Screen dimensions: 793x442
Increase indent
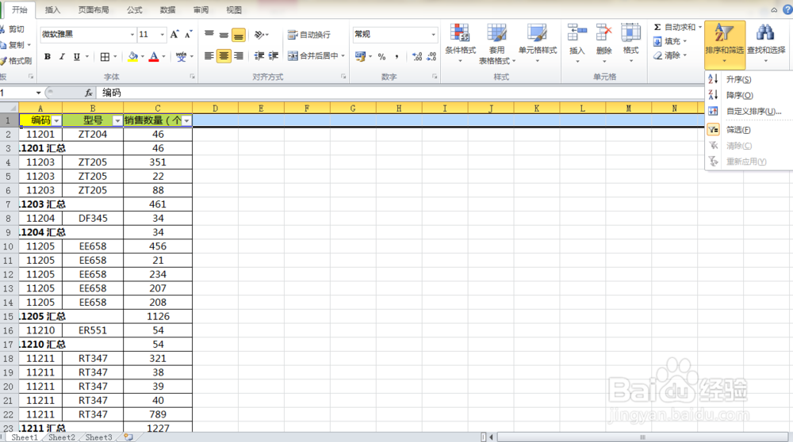coord(273,55)
